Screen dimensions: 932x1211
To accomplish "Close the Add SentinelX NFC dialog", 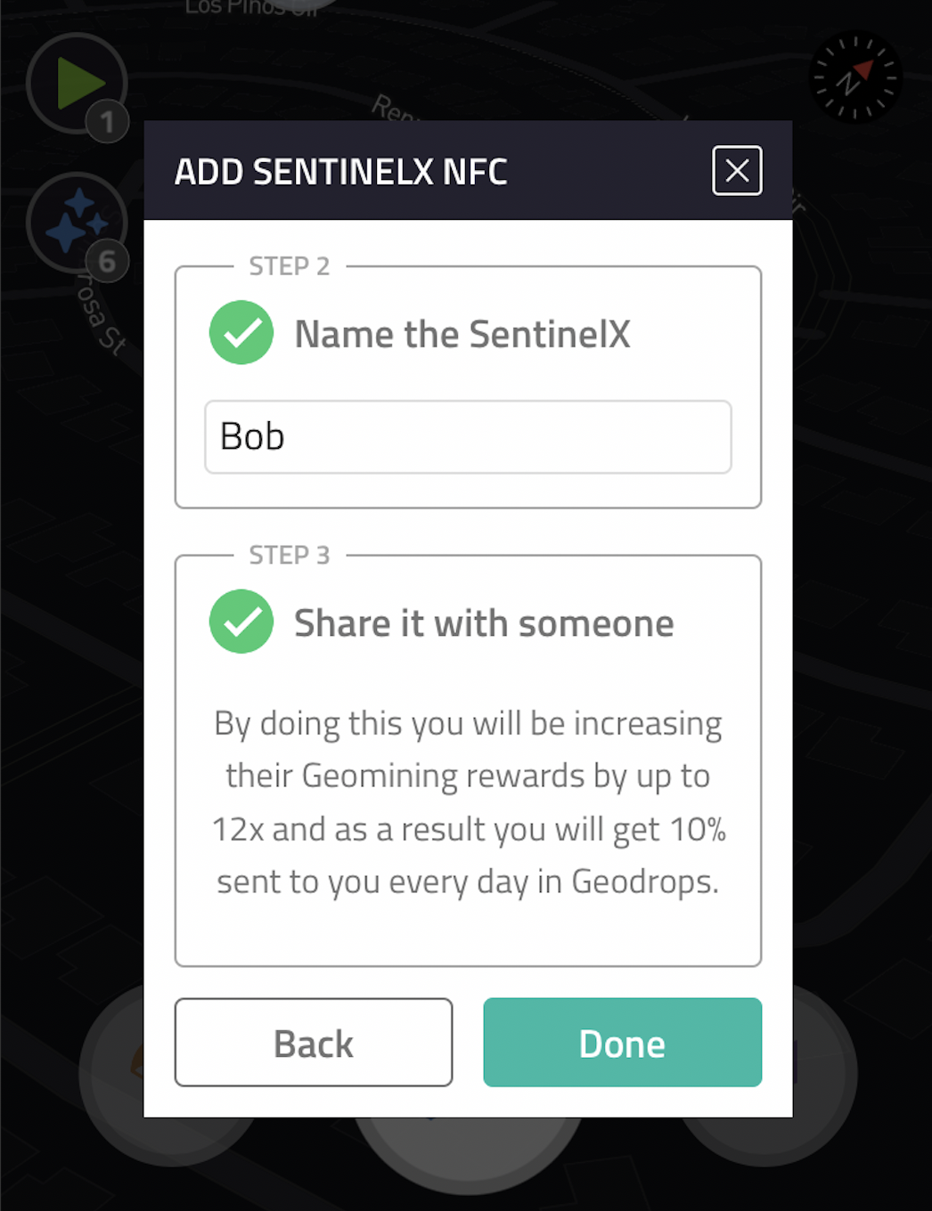I will point(737,170).
